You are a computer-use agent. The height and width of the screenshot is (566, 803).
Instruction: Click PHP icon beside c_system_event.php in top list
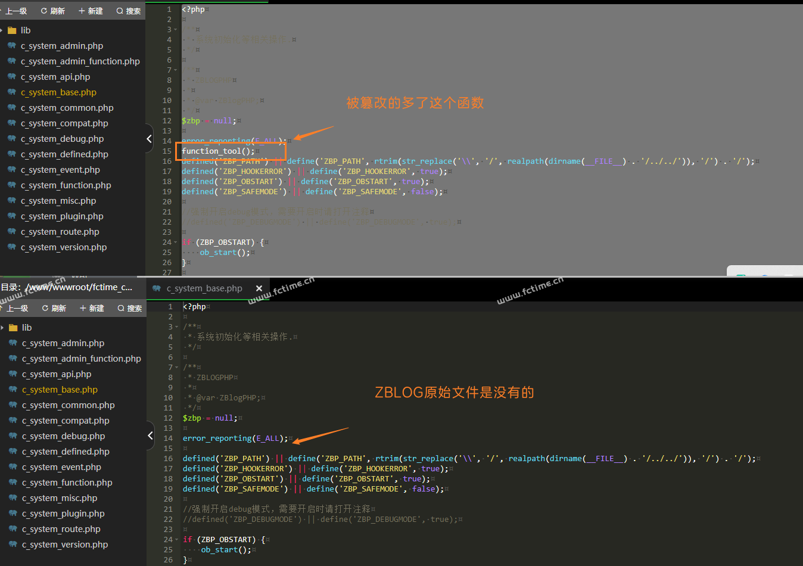coord(12,169)
